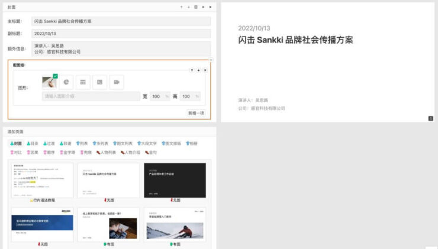Focus the 副标题 field showing 2022/10/13

pos(121,34)
